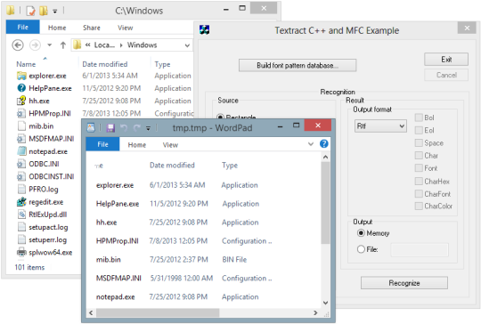Click the redo arrow in WordPad toolbar

136,127
